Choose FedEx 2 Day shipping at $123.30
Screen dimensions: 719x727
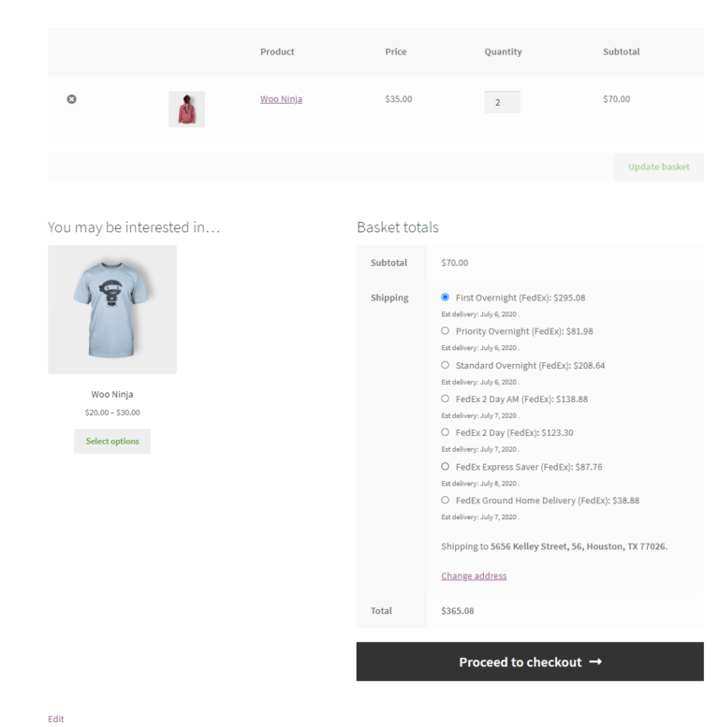coord(446,432)
